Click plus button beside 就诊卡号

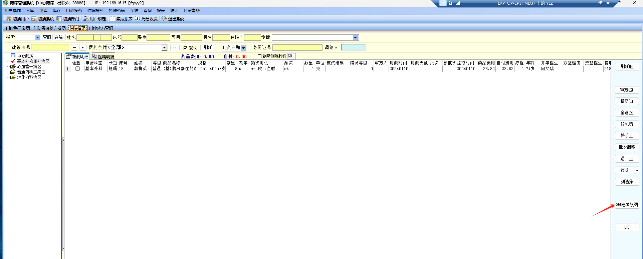[x=82, y=47]
